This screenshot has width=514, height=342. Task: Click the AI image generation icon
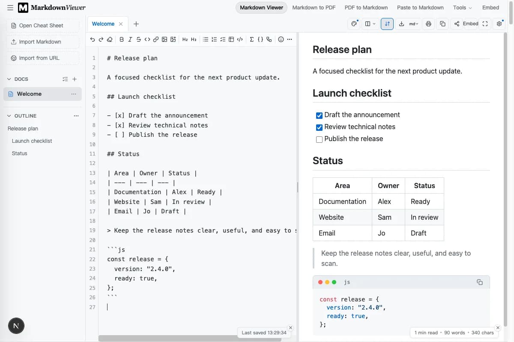173,39
